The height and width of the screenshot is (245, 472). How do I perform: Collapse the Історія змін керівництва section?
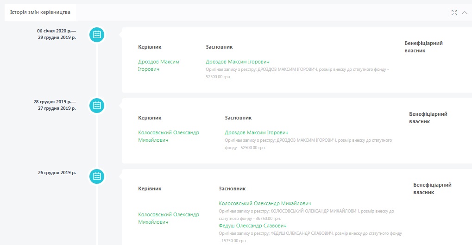click(x=465, y=13)
